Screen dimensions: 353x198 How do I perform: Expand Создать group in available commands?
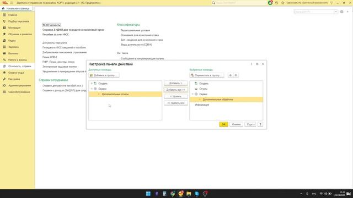pyautogui.click(x=92, y=84)
